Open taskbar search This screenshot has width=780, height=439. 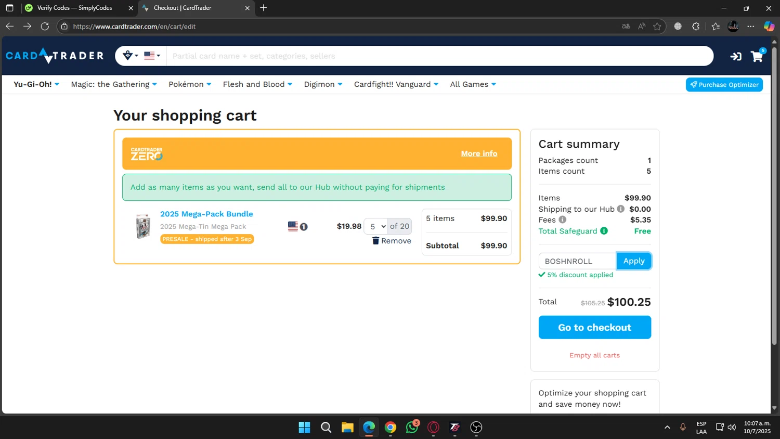pos(326,428)
